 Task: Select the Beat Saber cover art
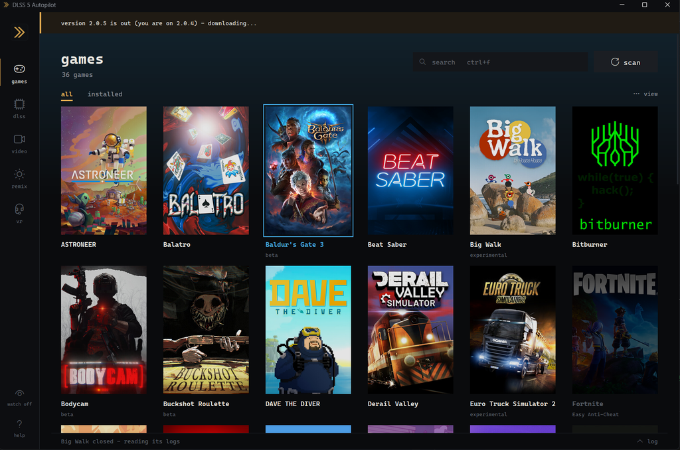tap(410, 171)
